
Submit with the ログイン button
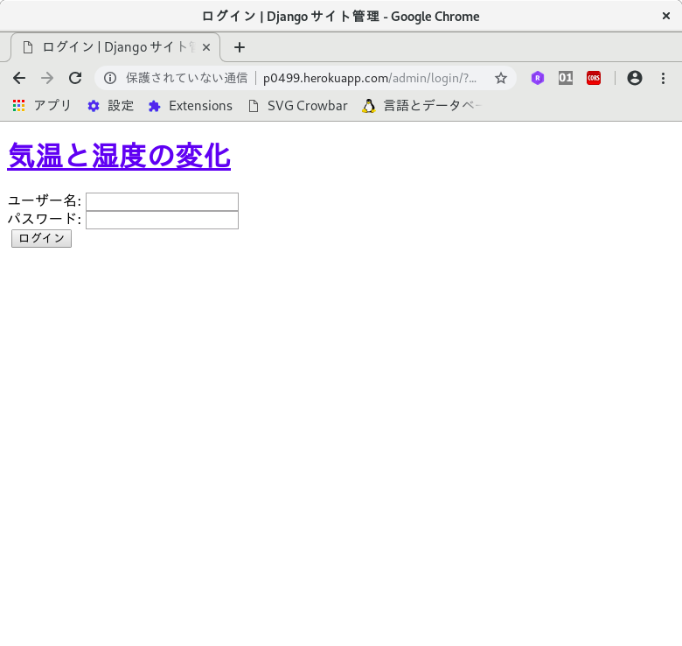point(41,239)
